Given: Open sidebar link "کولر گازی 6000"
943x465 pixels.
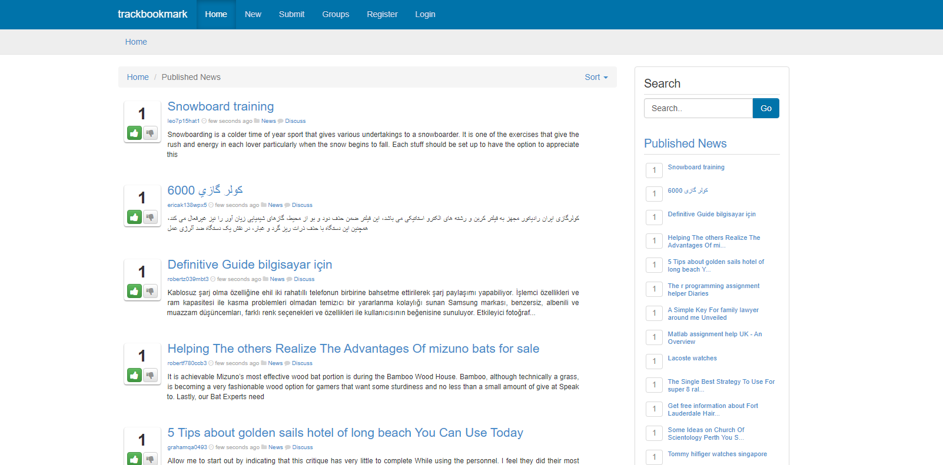Looking at the screenshot, I should point(688,191).
